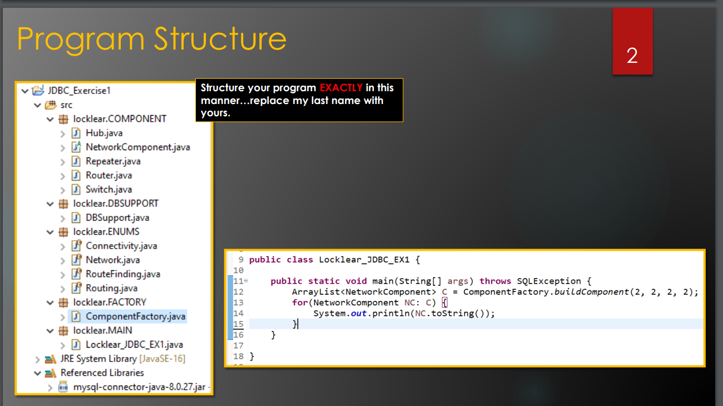Click the project icon for JDBC_Exercise1

tap(37, 90)
